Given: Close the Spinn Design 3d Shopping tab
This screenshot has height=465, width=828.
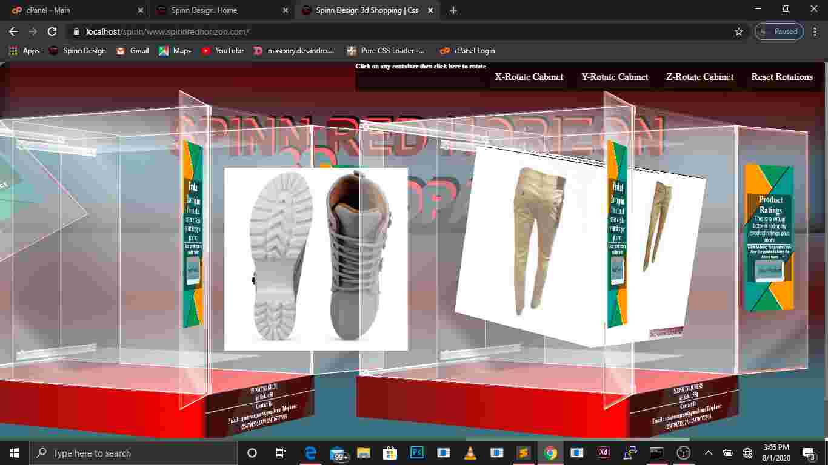Looking at the screenshot, I should pos(431,10).
